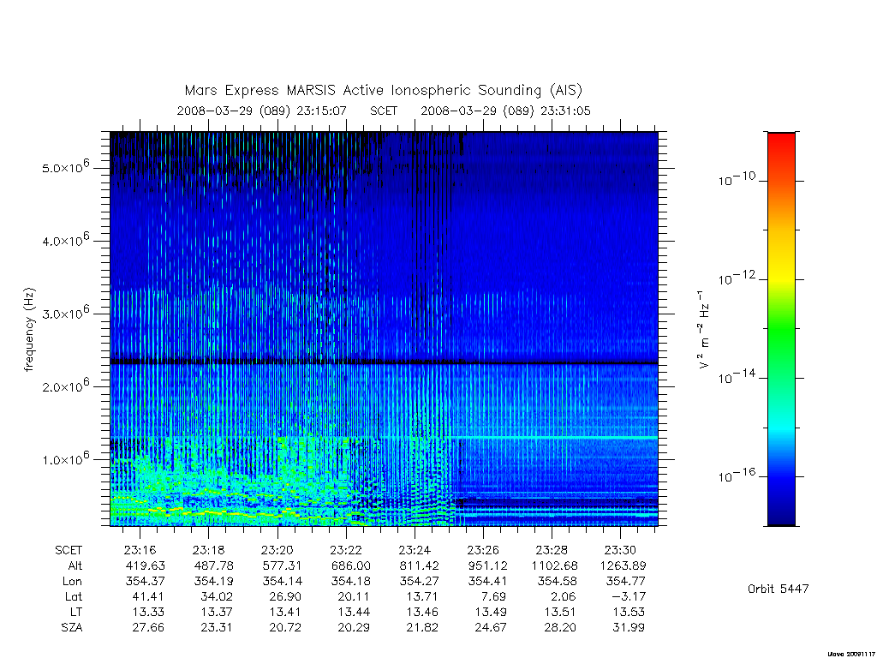The width and height of the screenshot is (877, 658).
Task: Click the 1.0×10^6 frequency tick label
Action: [65, 458]
